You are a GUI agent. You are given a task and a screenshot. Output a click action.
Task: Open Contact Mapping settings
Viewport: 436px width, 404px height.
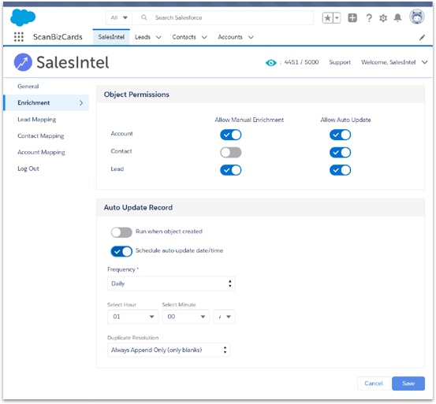coord(40,135)
